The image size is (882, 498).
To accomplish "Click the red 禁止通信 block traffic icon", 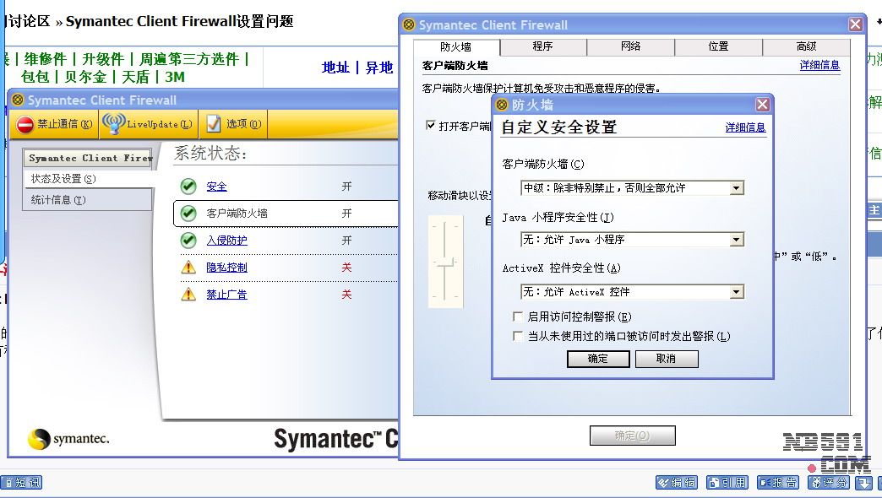I will click(24, 124).
